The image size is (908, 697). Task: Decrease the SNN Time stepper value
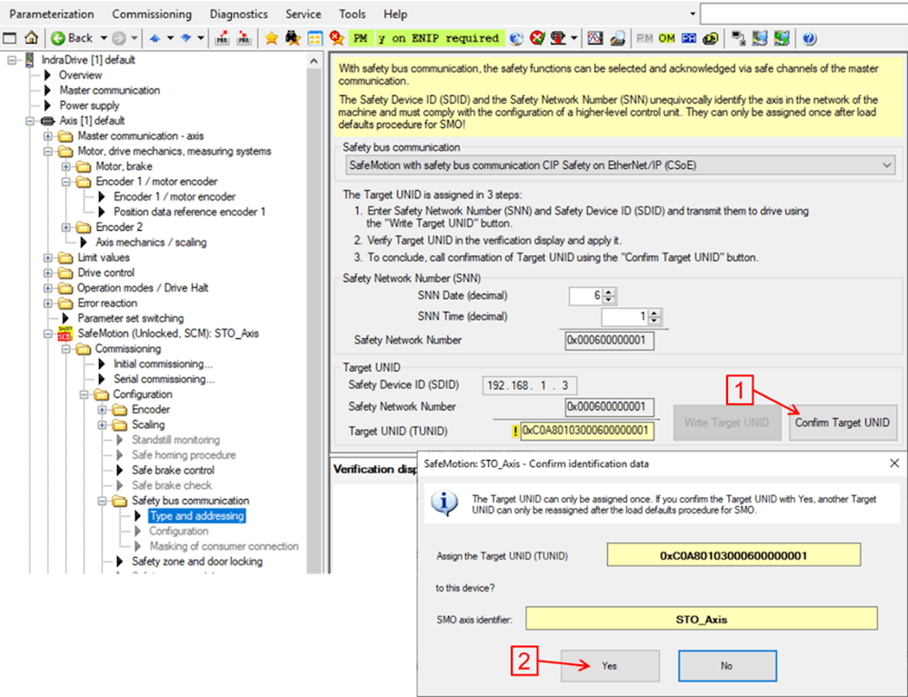pos(654,320)
